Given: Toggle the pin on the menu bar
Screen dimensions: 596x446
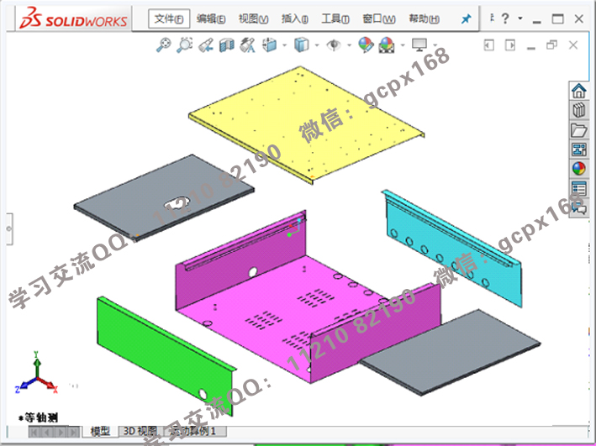Looking at the screenshot, I should point(467,18).
